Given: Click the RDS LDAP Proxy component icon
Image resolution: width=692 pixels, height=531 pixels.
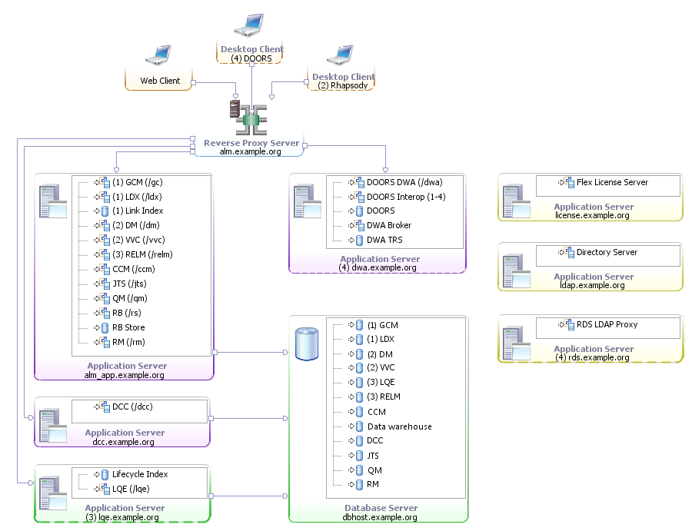Looking at the screenshot, I should [569, 324].
